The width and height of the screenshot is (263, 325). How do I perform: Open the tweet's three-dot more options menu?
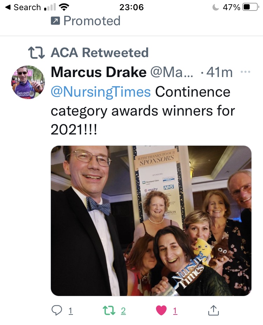pos(245,72)
